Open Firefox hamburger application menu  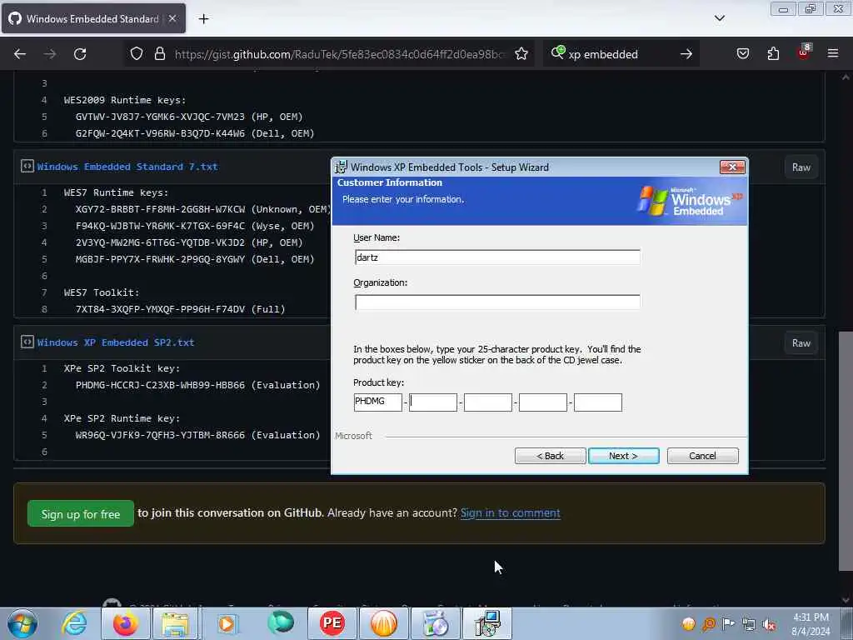833,53
